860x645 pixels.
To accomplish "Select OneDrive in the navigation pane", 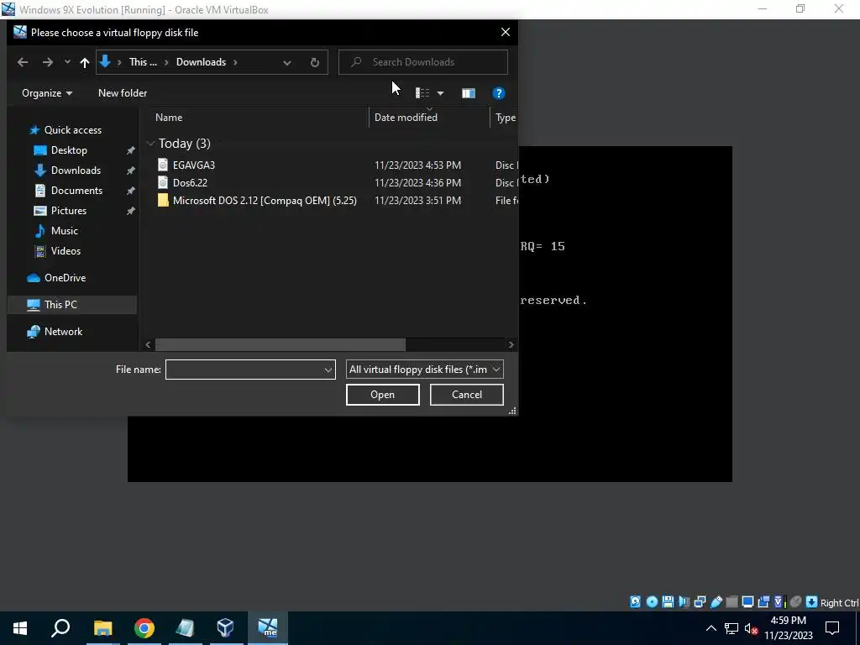I will coord(65,277).
